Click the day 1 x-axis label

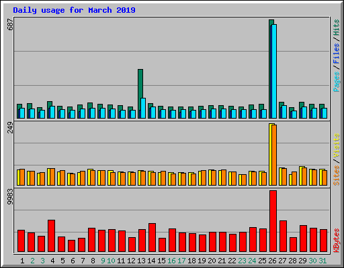click(22, 261)
